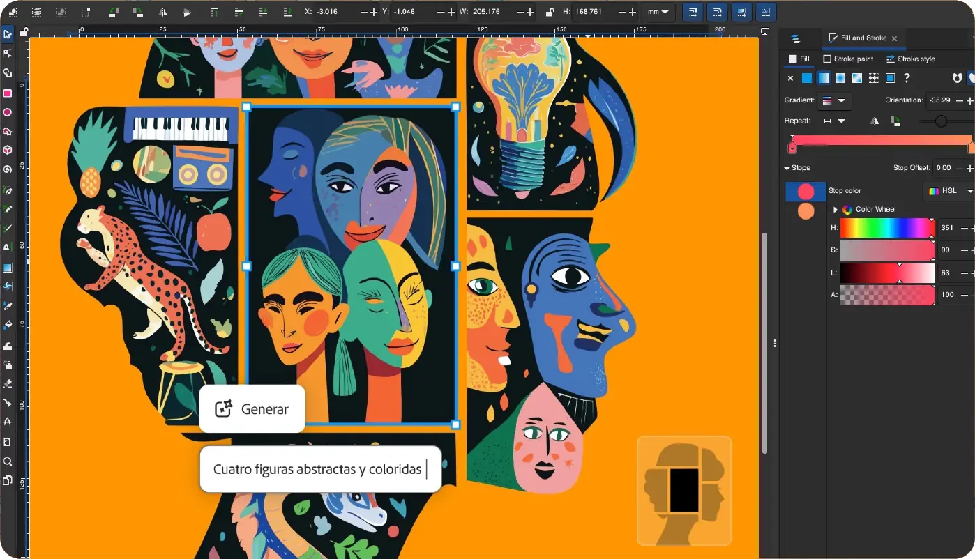Activate the Zoom magnifier tool
The image size is (975, 559).
8,461
